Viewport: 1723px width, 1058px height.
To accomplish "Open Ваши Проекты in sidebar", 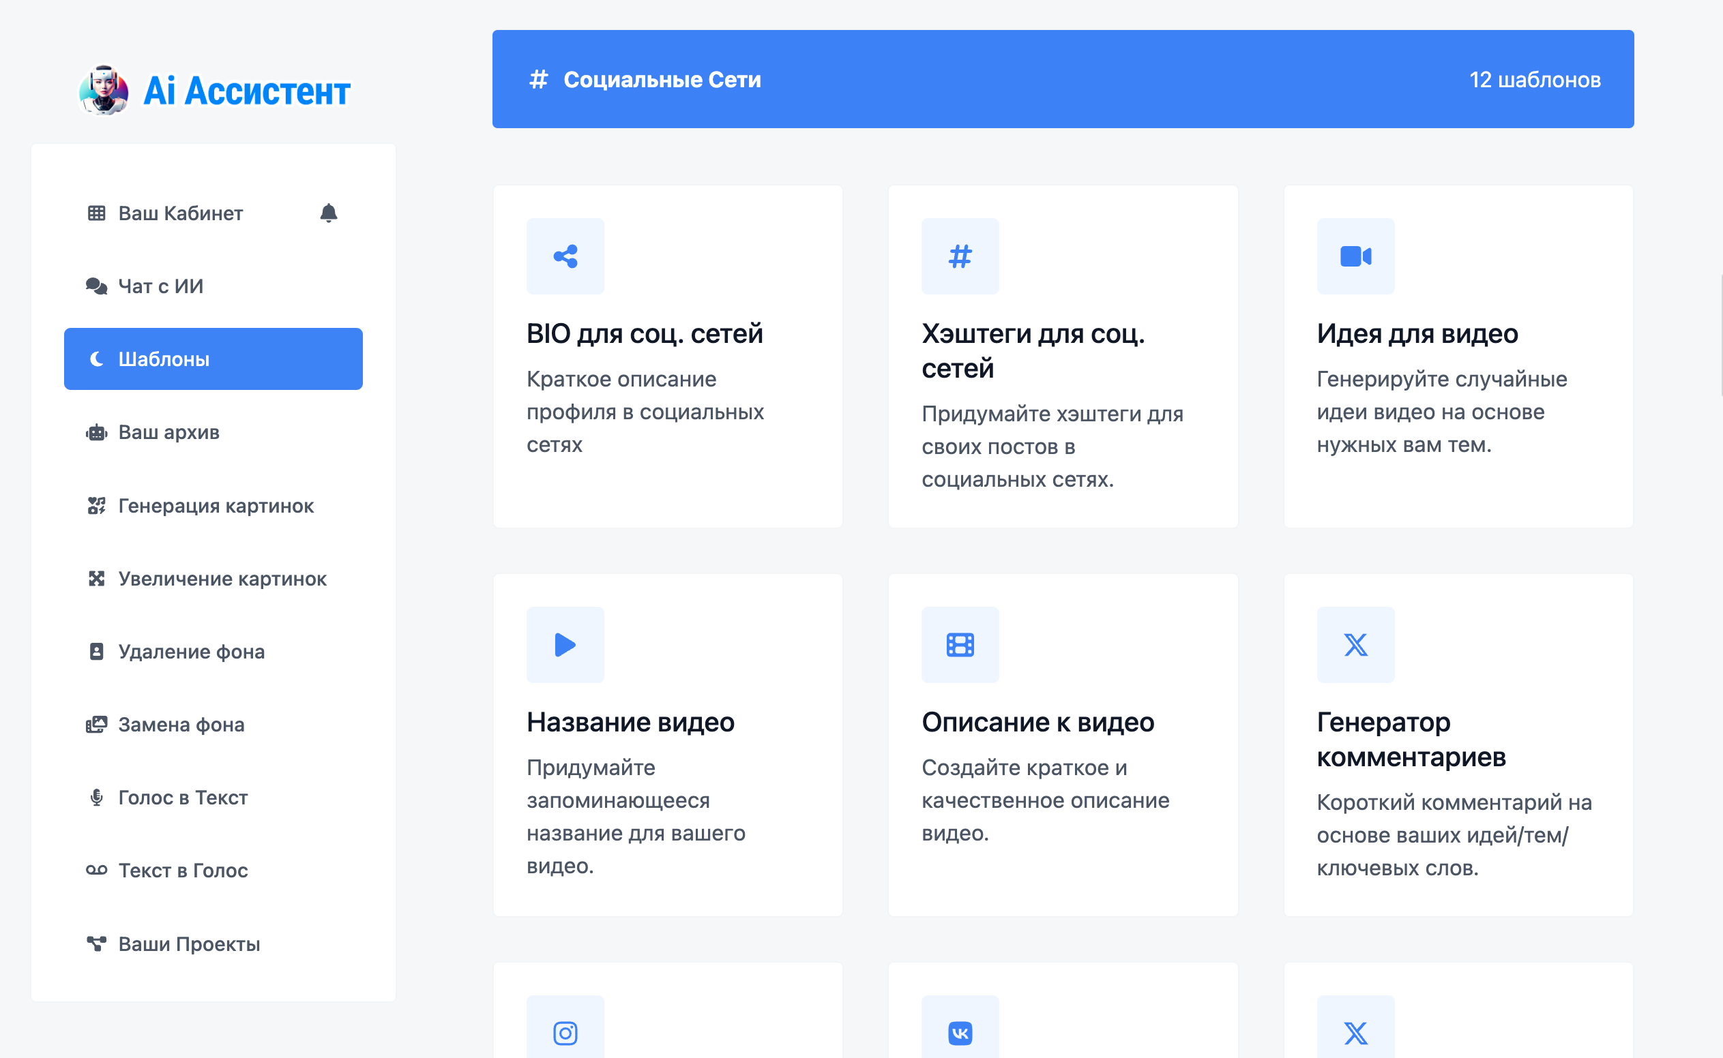I will [x=189, y=944].
